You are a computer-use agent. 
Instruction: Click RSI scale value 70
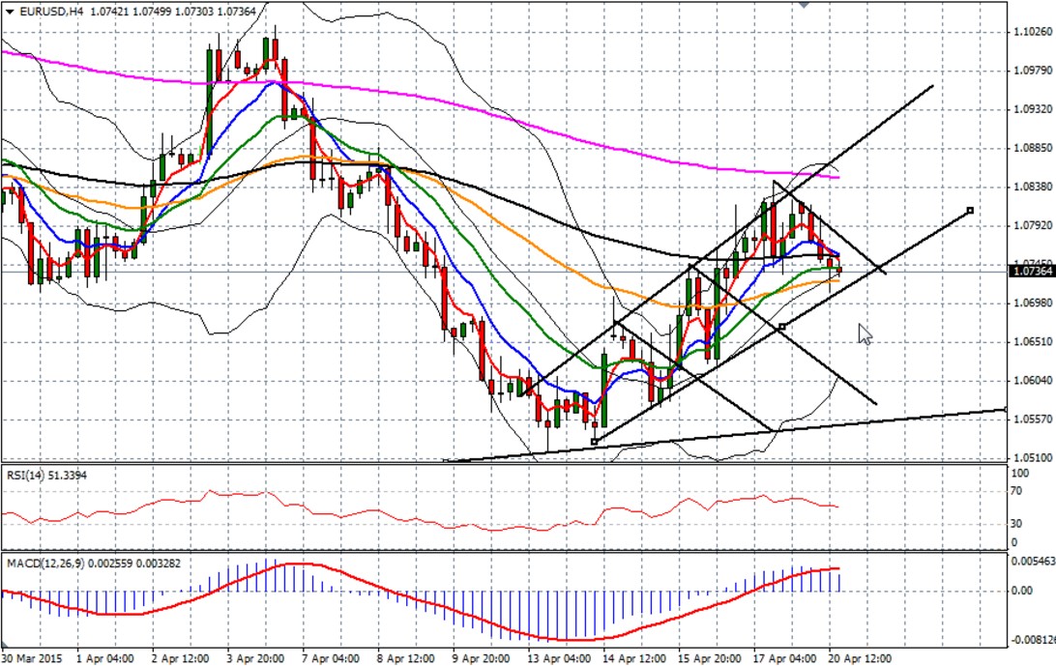[x=1018, y=491]
